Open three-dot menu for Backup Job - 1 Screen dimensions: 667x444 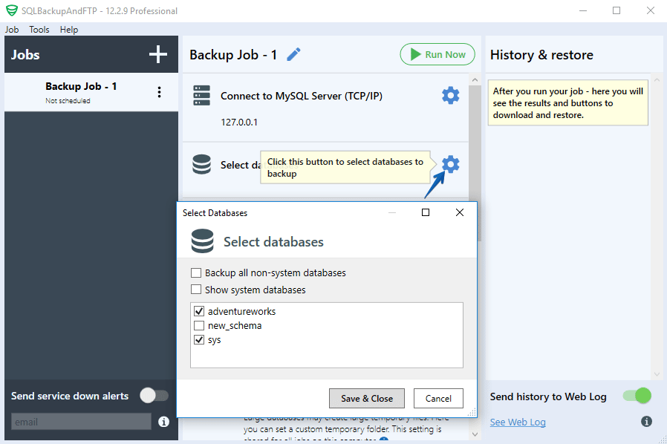click(159, 92)
